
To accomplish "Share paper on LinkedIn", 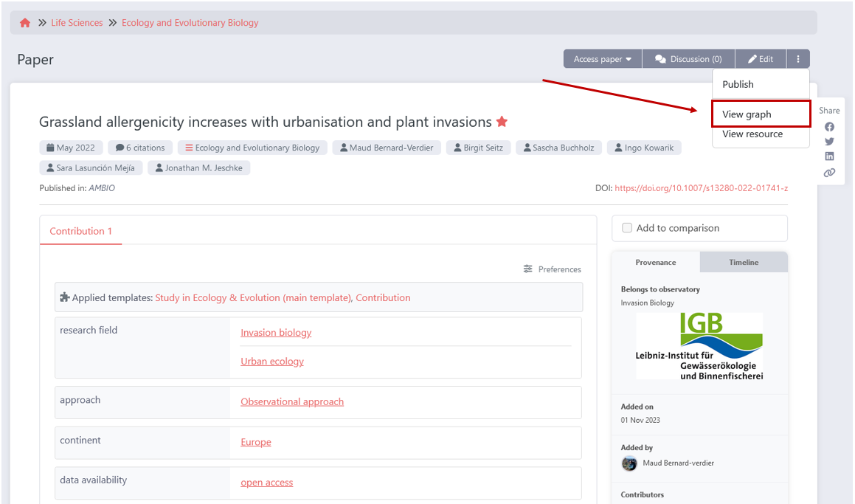I will tap(829, 156).
